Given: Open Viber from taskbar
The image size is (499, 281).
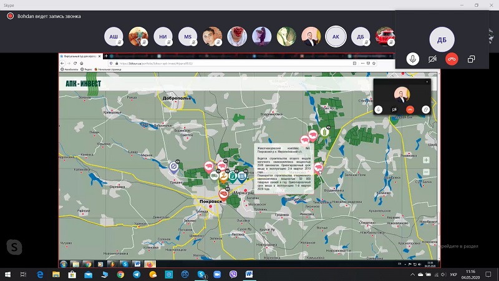Looking at the screenshot, I should (233, 274).
